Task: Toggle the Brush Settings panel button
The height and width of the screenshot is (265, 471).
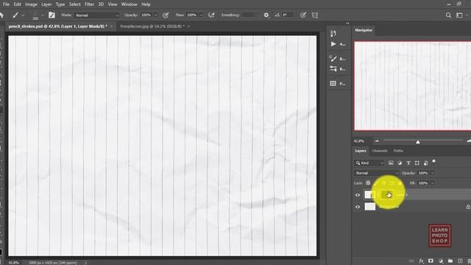Action: tap(52, 15)
